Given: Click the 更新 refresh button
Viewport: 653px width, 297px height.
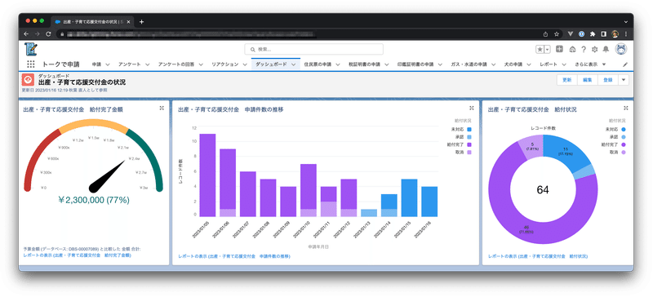Looking at the screenshot, I should [x=567, y=80].
